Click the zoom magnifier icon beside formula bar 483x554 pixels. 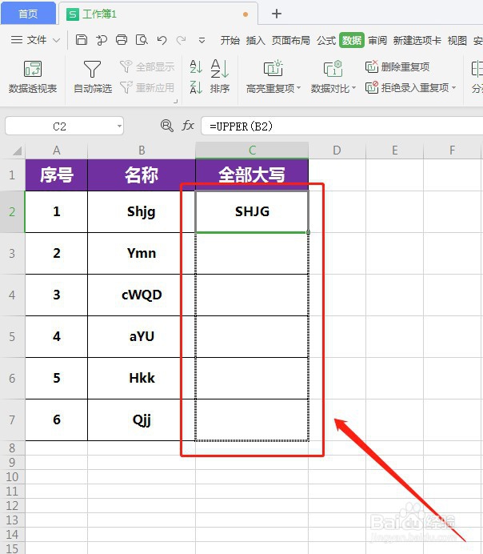click(x=166, y=126)
